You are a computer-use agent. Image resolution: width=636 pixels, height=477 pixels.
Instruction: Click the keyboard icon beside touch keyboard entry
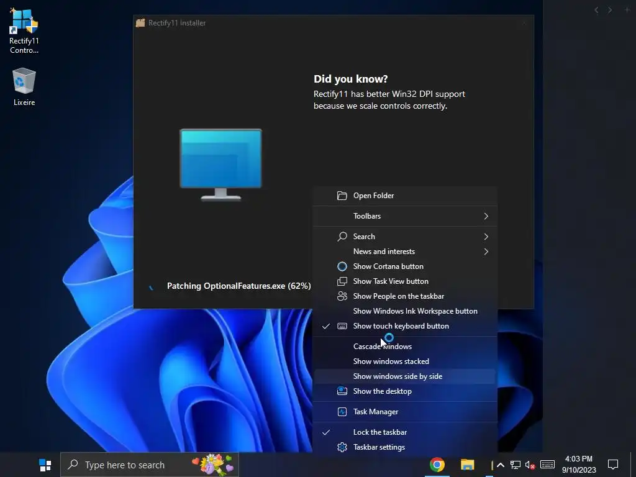click(x=342, y=326)
